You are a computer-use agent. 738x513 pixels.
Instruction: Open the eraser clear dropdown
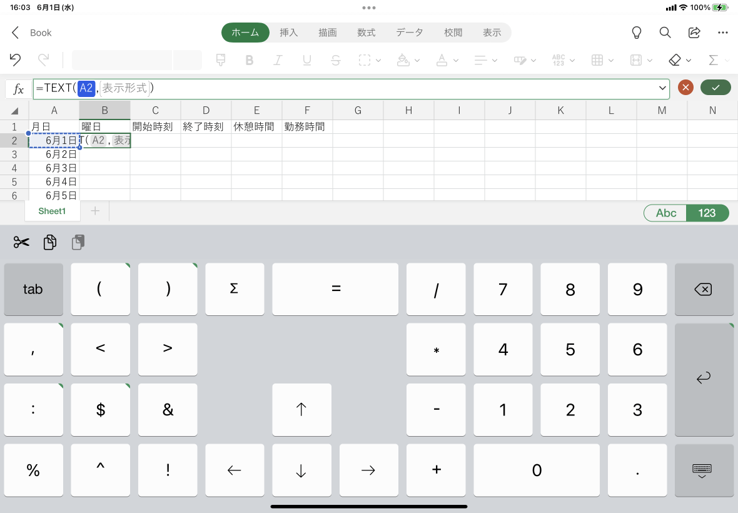680,60
